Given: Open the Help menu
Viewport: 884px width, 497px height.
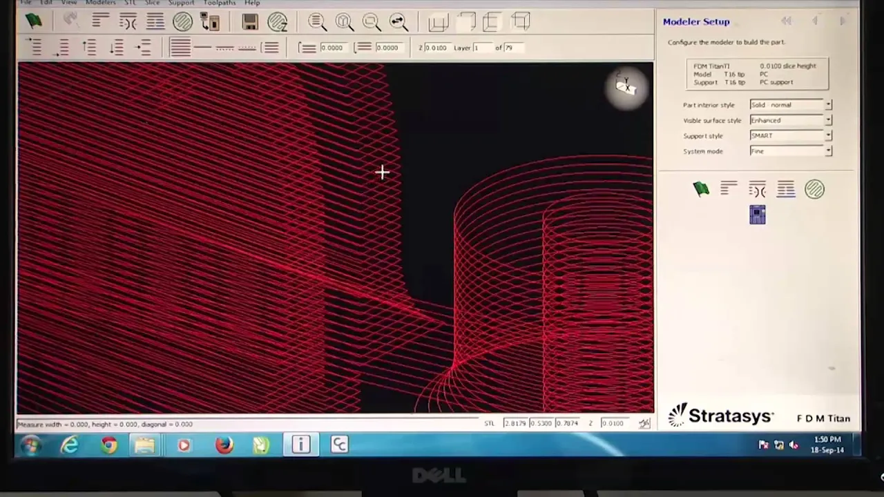Looking at the screenshot, I should tap(252, 3).
